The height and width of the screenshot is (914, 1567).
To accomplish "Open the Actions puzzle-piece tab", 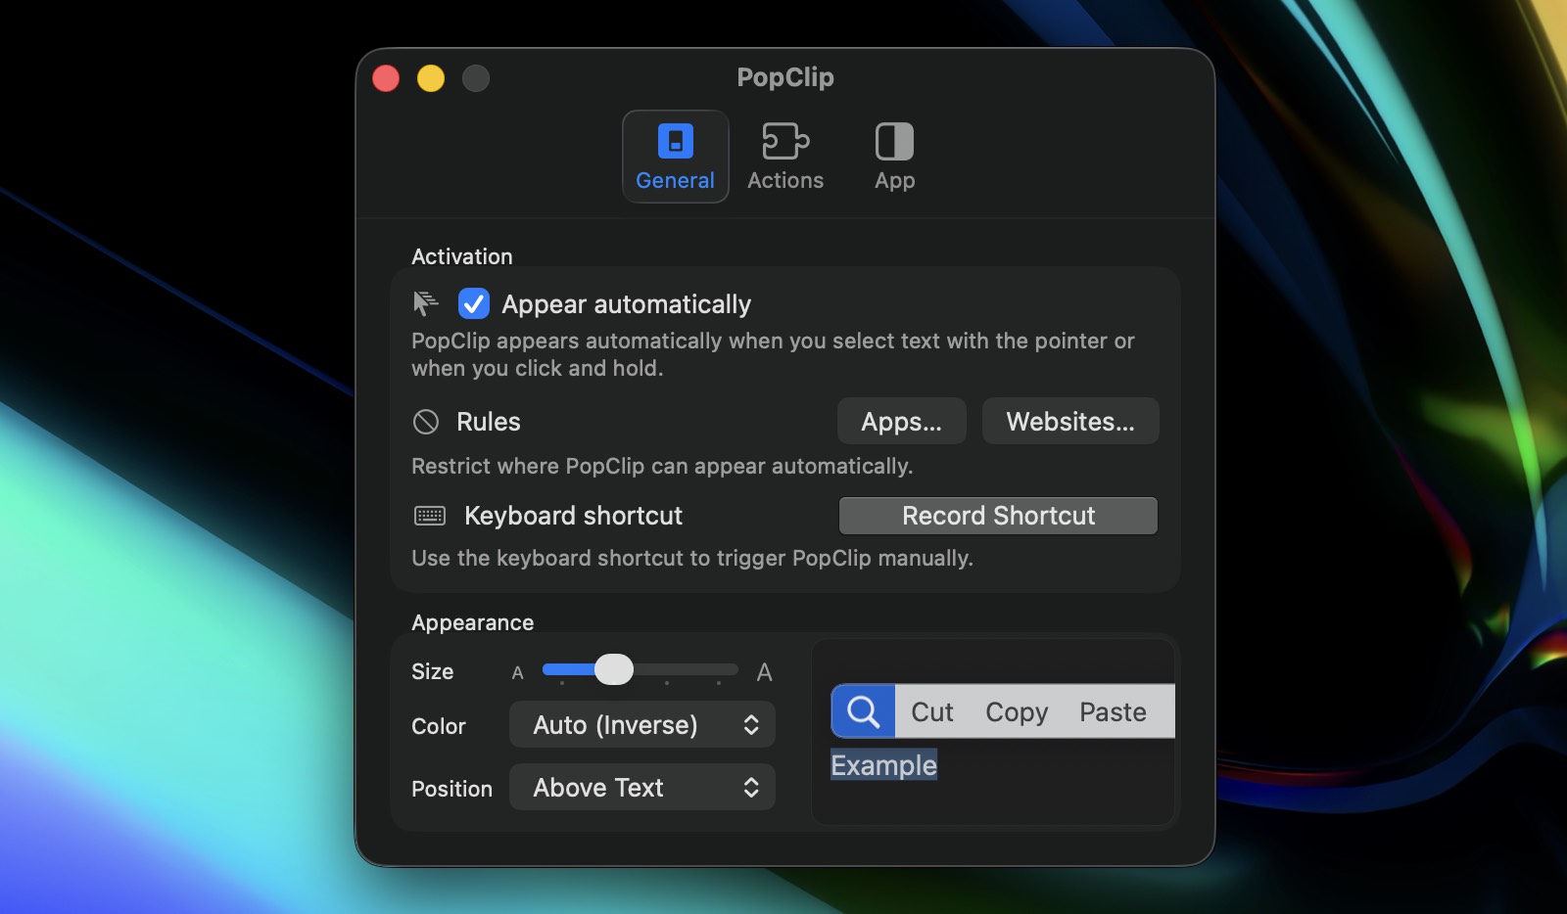I will [x=784, y=142].
